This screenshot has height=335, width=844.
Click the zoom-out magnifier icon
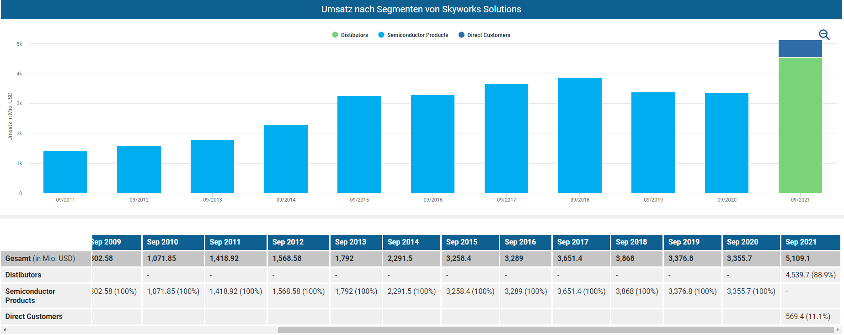824,35
